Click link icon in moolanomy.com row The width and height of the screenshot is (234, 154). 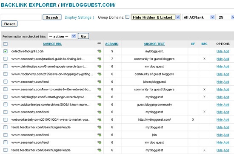pos(99,74)
